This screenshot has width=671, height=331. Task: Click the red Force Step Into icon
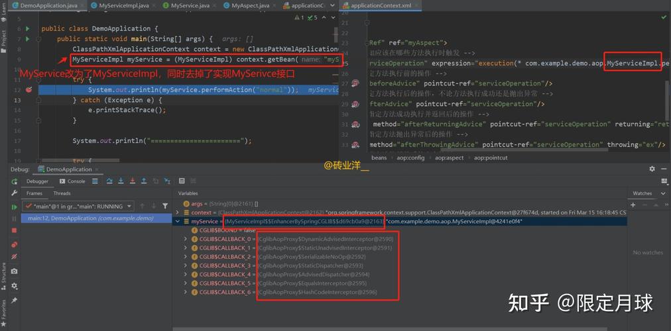133,181
